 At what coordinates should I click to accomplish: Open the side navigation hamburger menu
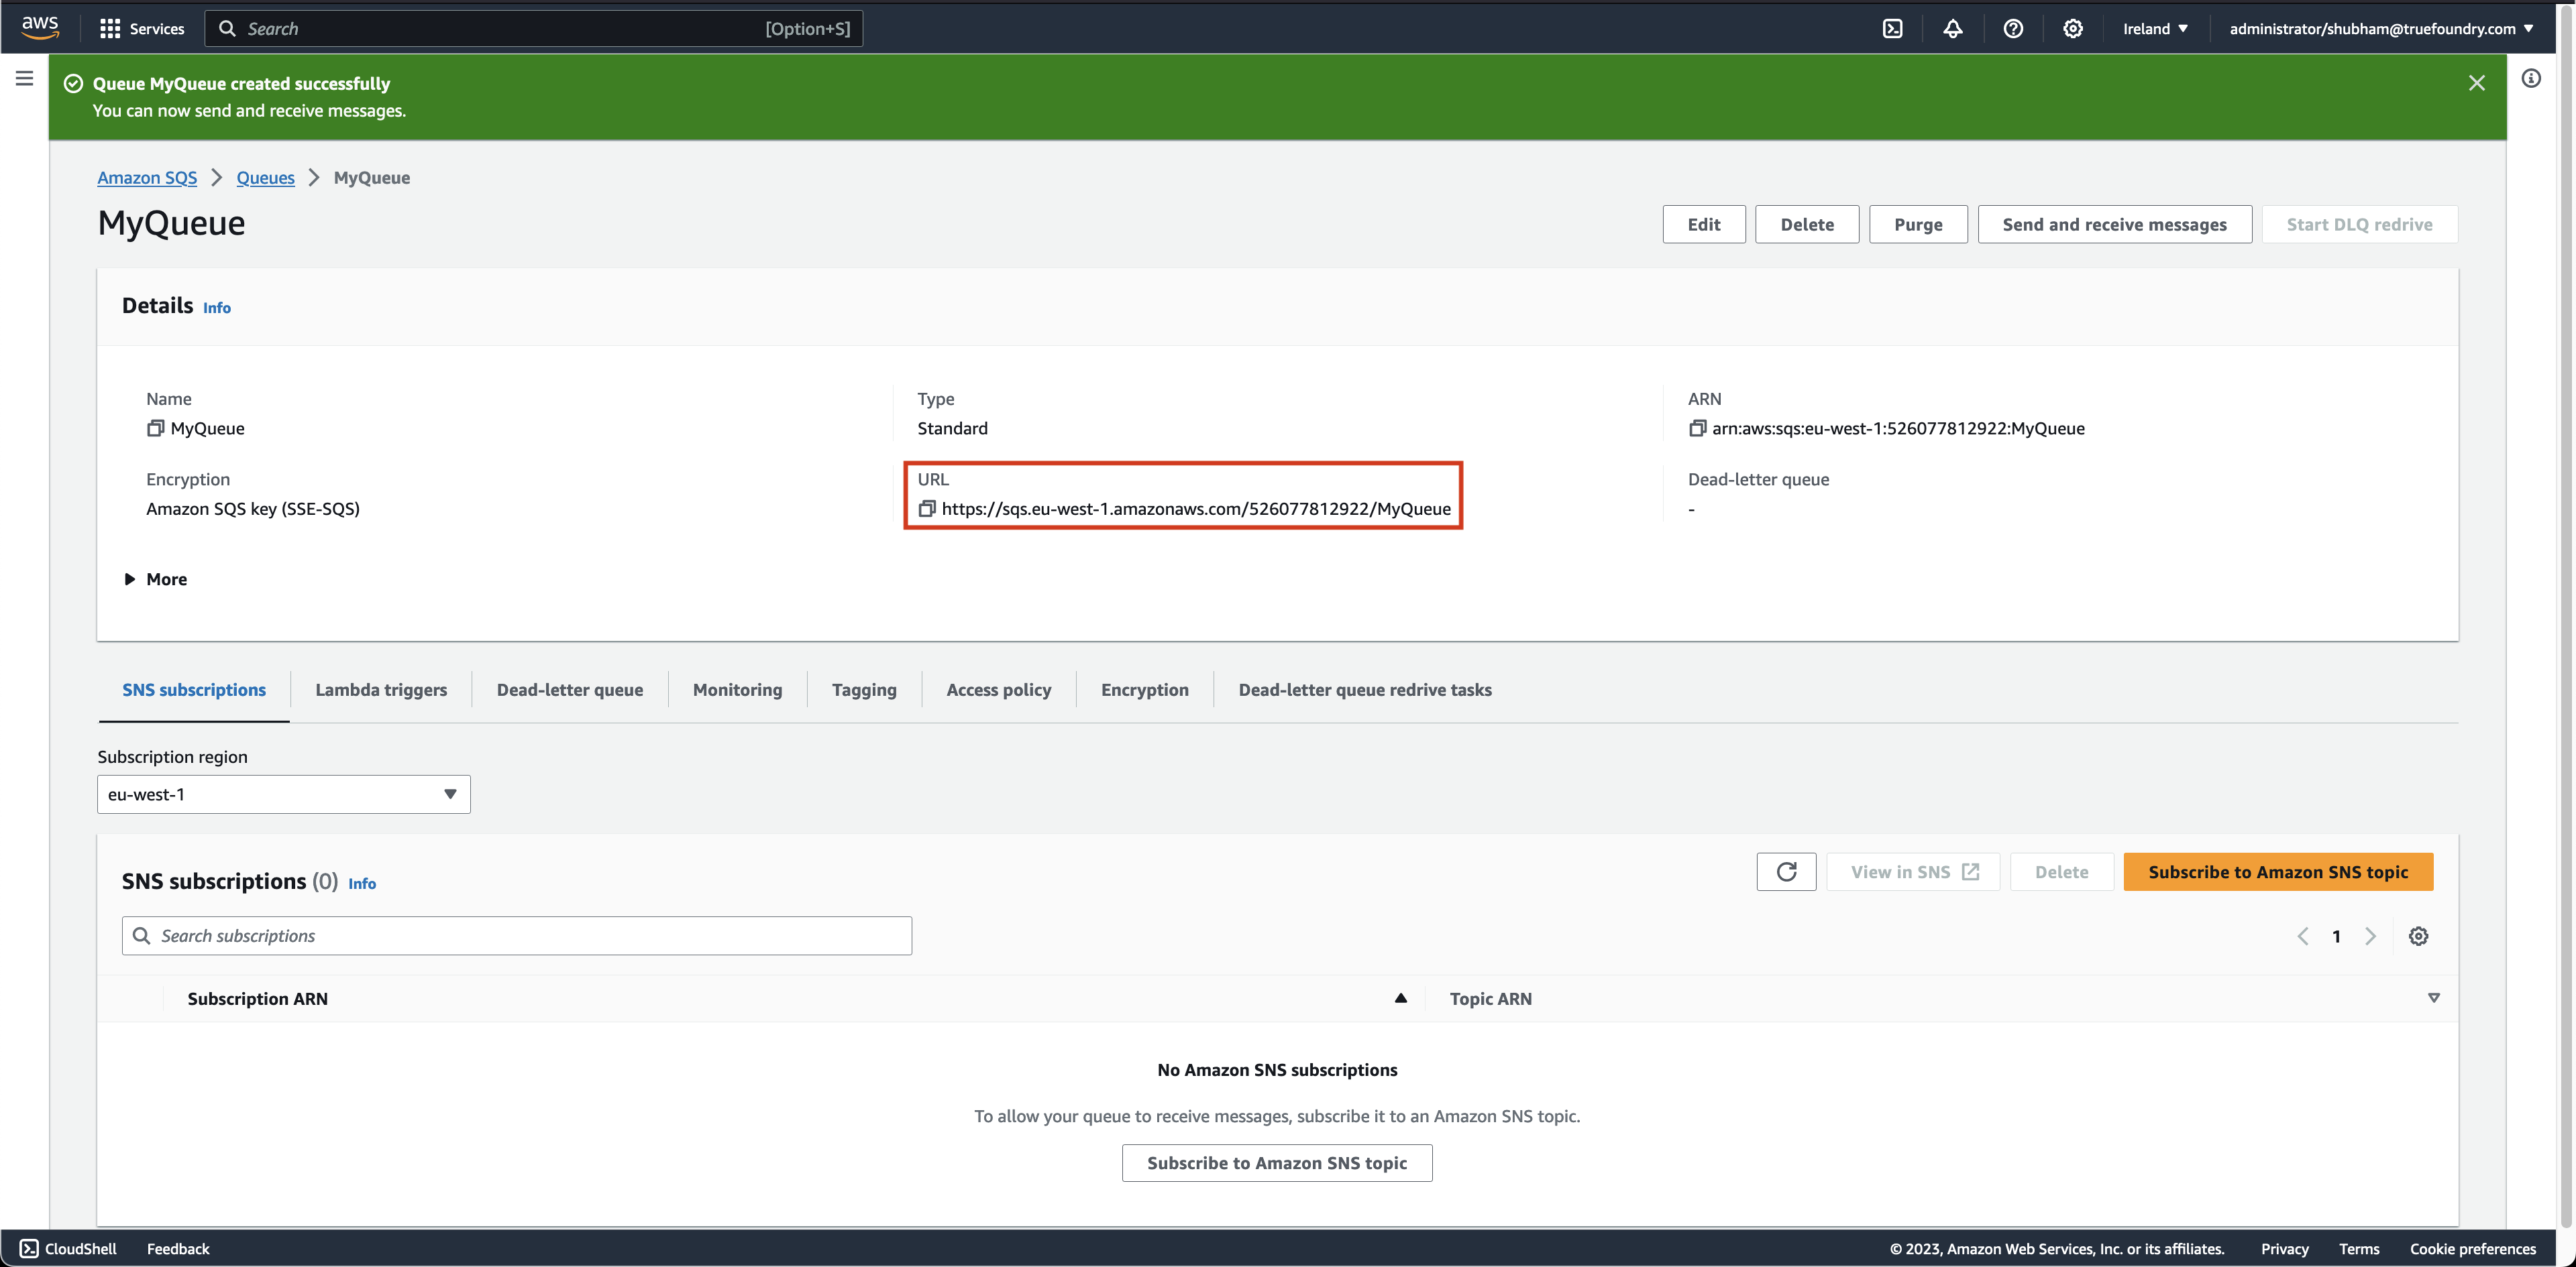(x=24, y=78)
